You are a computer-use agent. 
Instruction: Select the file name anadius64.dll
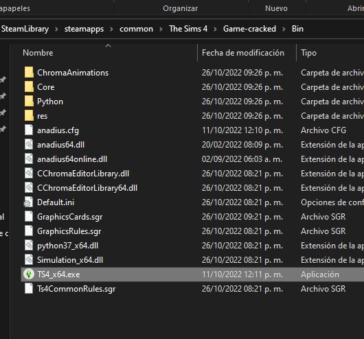[61, 145]
